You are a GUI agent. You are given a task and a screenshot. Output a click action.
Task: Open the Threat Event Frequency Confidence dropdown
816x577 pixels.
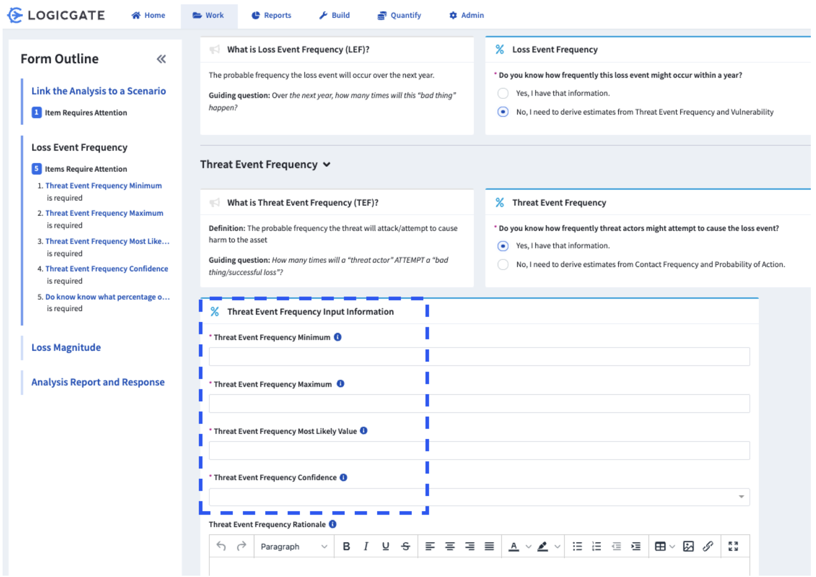[479, 497]
